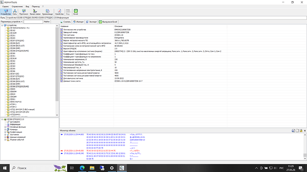Open the Хранилище toolbar view
This screenshot has width=307, height=172.
[47, 12]
